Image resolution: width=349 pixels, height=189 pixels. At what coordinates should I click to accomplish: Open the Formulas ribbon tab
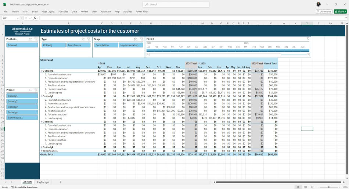click(x=63, y=12)
